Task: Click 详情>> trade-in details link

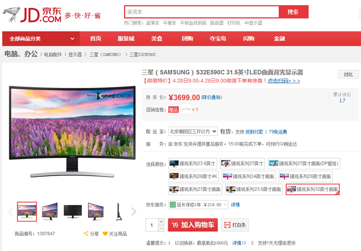Action: 239,243
